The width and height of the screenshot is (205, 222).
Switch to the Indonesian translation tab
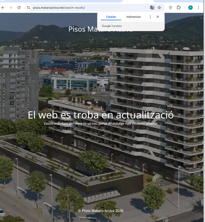pyautogui.click(x=133, y=17)
